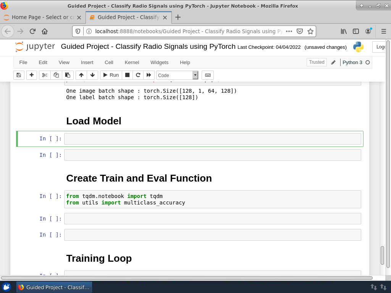Viewport: 391px width, 293px height.
Task: Toggle the Firefox sidebar icon
Action: pos(356,31)
